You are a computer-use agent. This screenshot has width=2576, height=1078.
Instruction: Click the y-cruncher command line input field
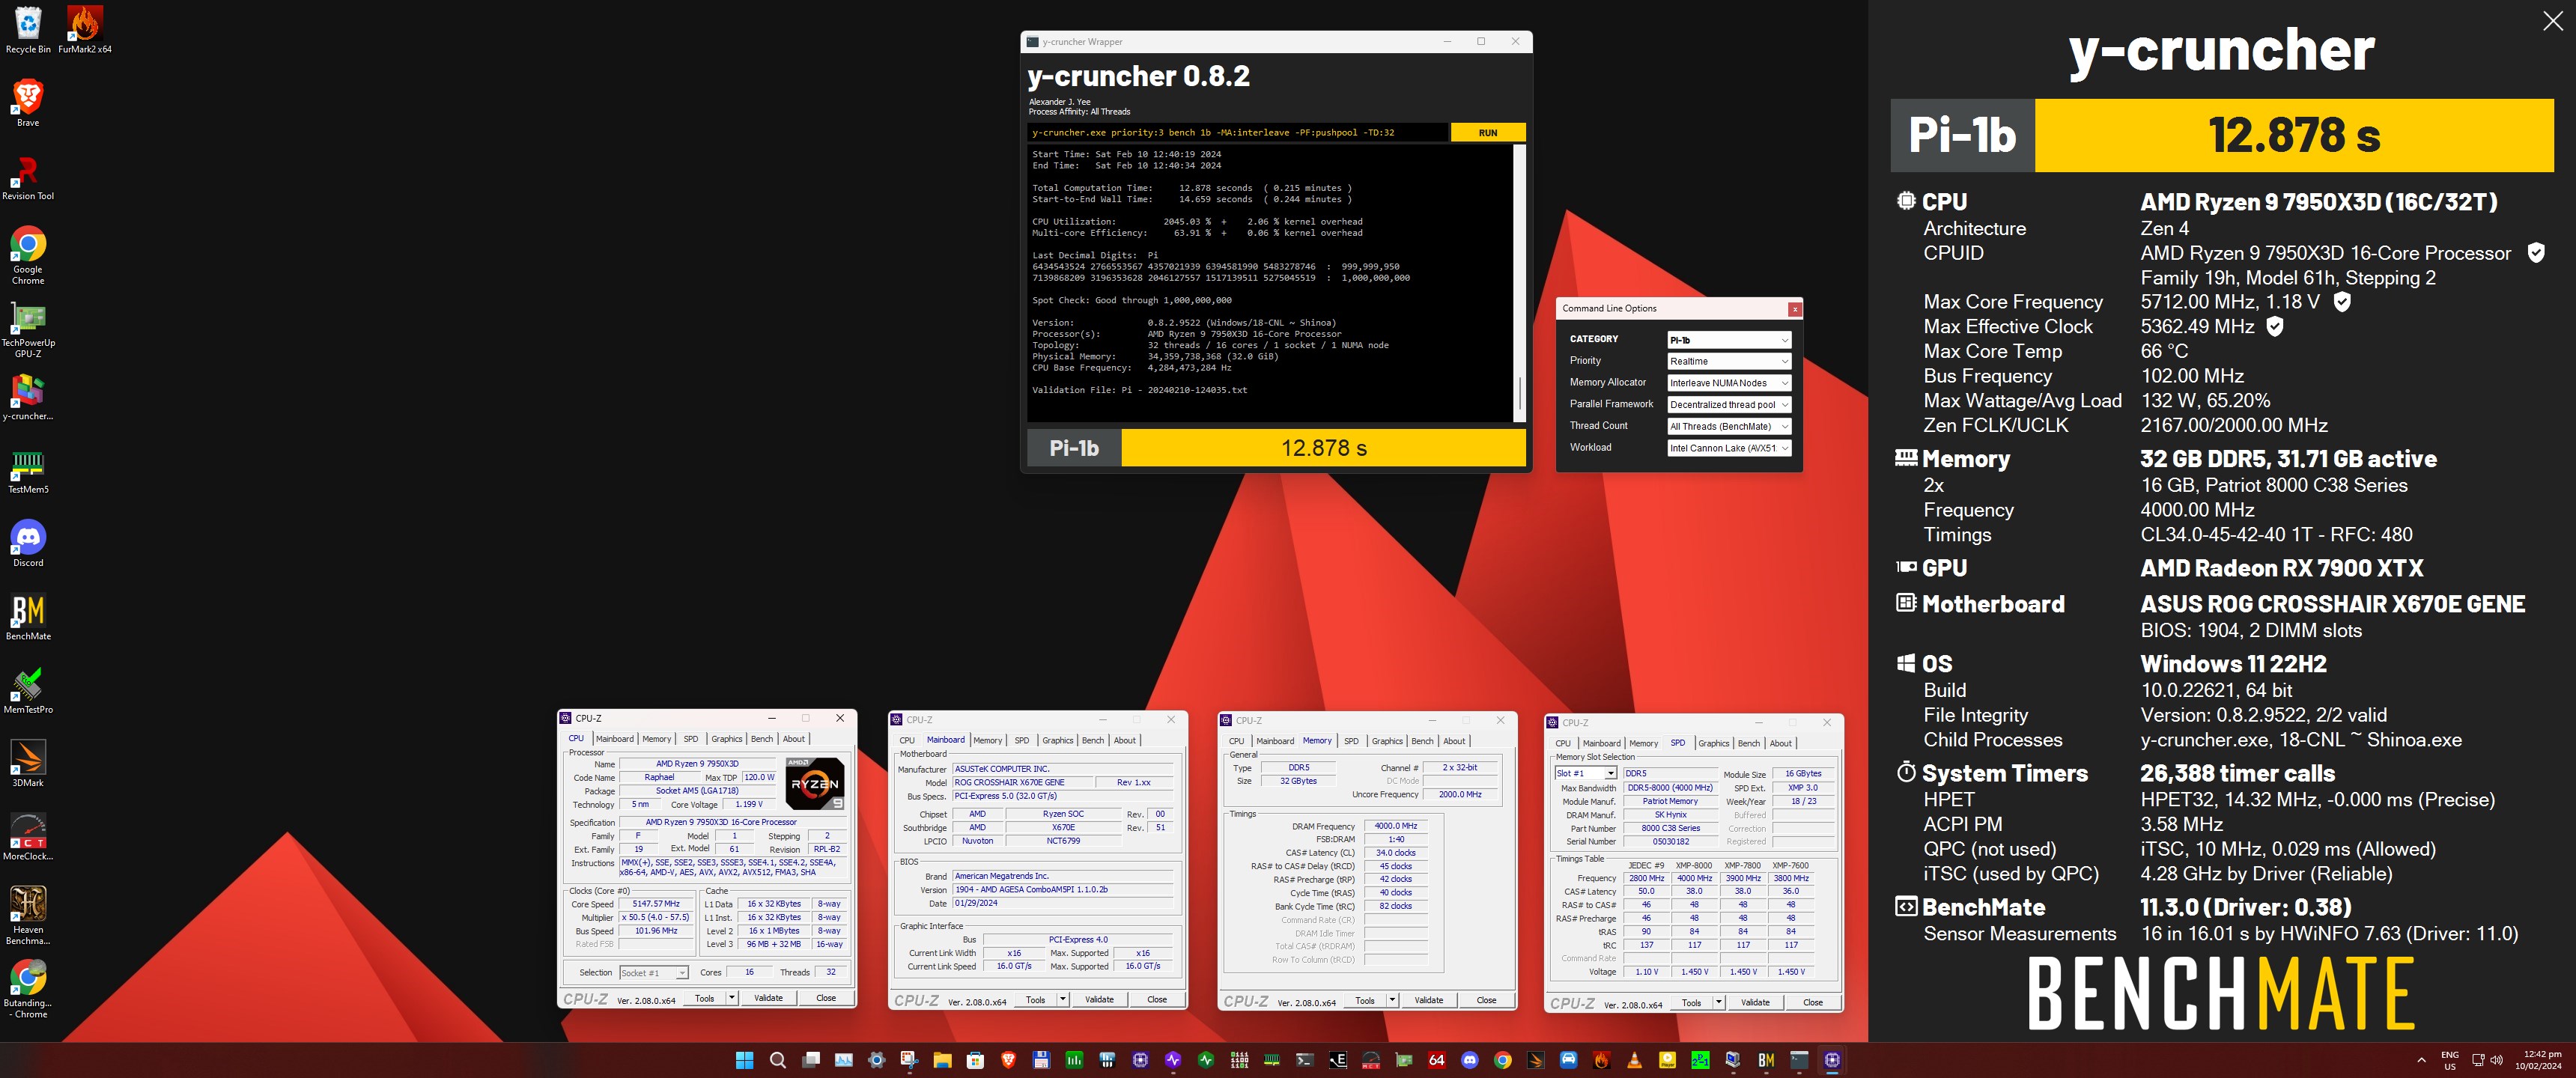[x=1237, y=133]
